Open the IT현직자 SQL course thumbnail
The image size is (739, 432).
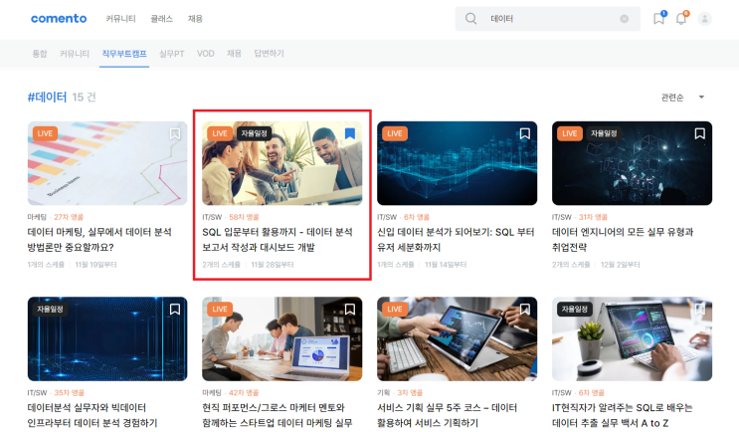pyautogui.click(x=632, y=338)
